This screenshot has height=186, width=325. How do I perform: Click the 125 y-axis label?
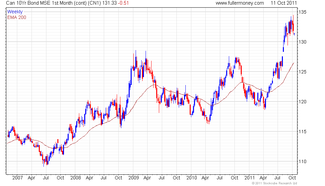[x=302, y=72]
